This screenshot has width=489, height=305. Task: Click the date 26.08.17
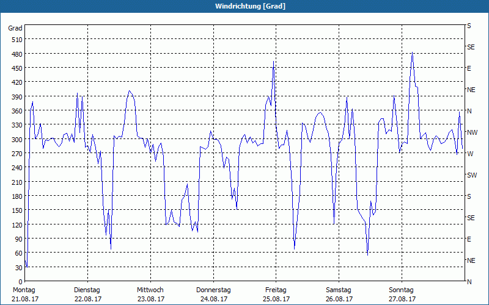point(339,299)
